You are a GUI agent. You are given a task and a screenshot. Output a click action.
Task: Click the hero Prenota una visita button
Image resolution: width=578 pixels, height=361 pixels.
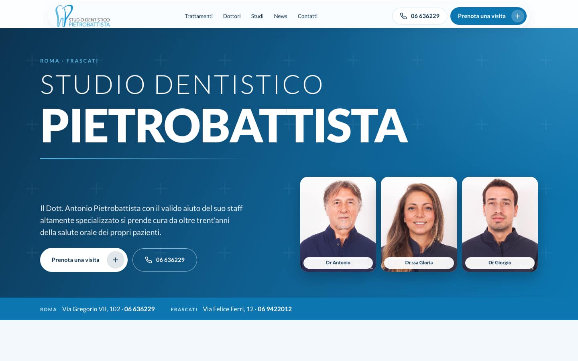84,260
